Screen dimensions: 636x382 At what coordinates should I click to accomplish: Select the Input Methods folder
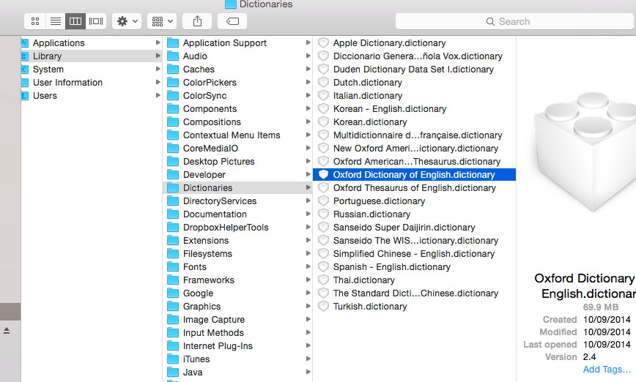237,332
